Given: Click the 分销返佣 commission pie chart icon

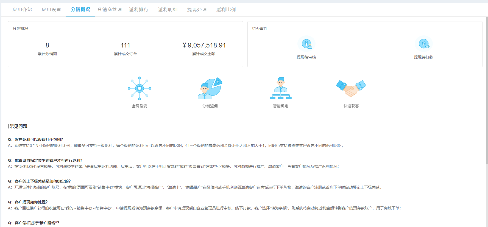Looking at the screenshot, I should point(210,88).
